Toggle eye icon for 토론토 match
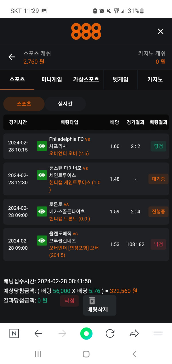Image resolution: width=172 pixels, height=364 pixels. tap(42, 211)
